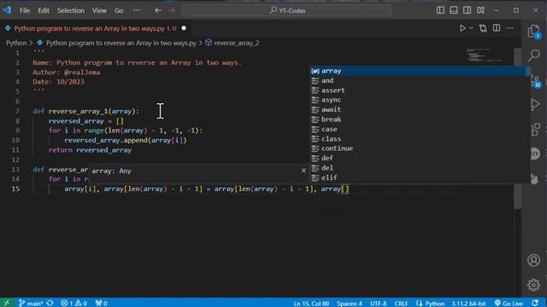Select the 'async' keyword suggestion
The image size is (547, 307).
419,100
